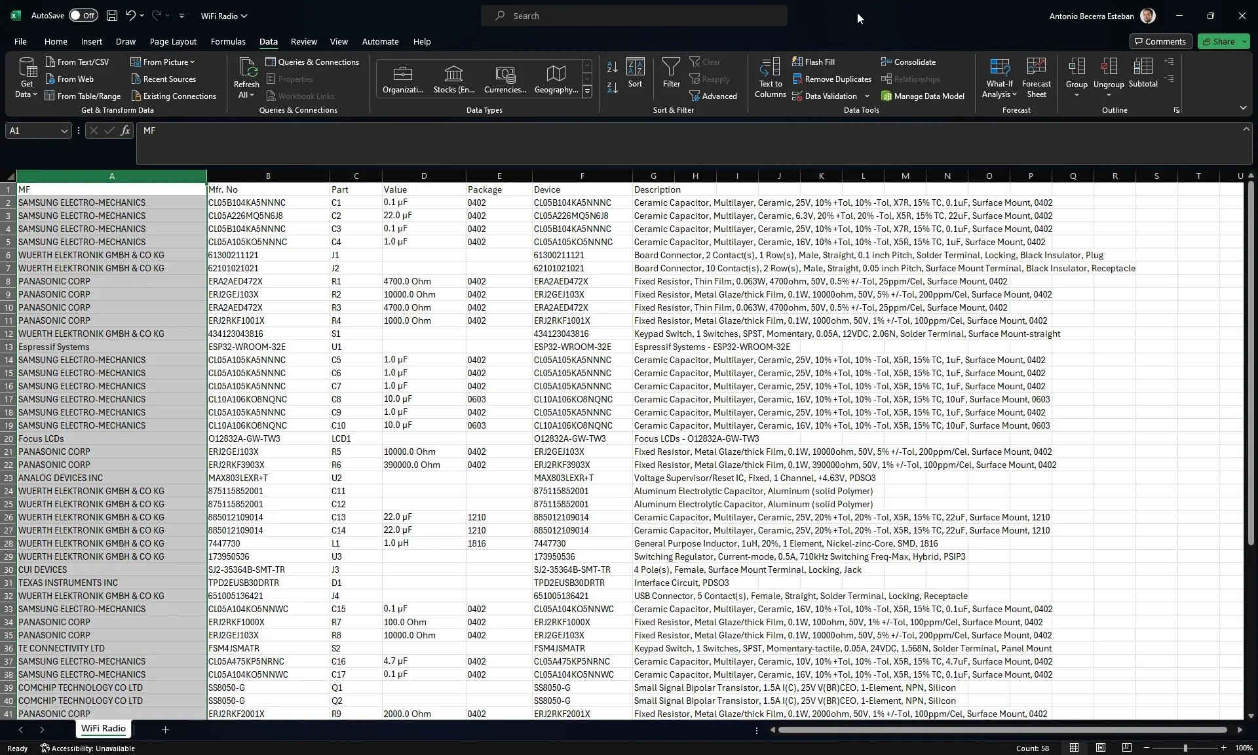Expand the Data Types gallery
The image size is (1258, 755).
pos(587,92)
